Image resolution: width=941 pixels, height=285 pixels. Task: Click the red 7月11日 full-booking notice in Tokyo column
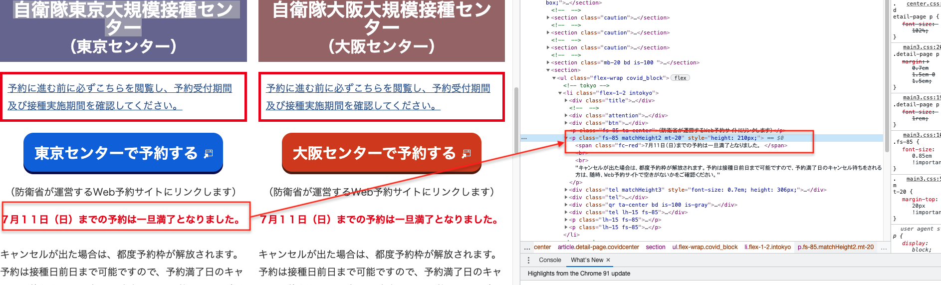pyautogui.click(x=121, y=220)
